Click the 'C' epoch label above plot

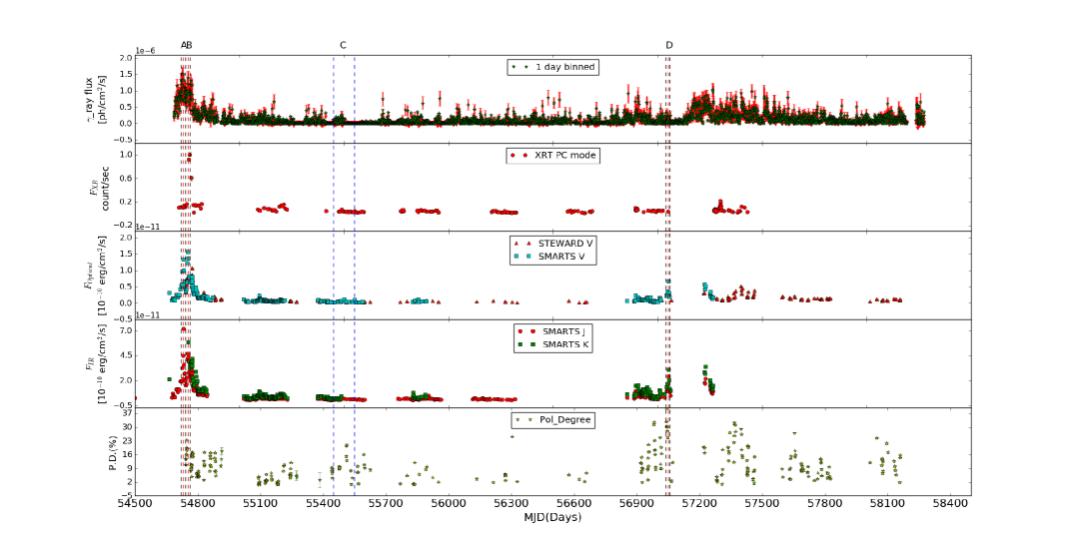(343, 45)
